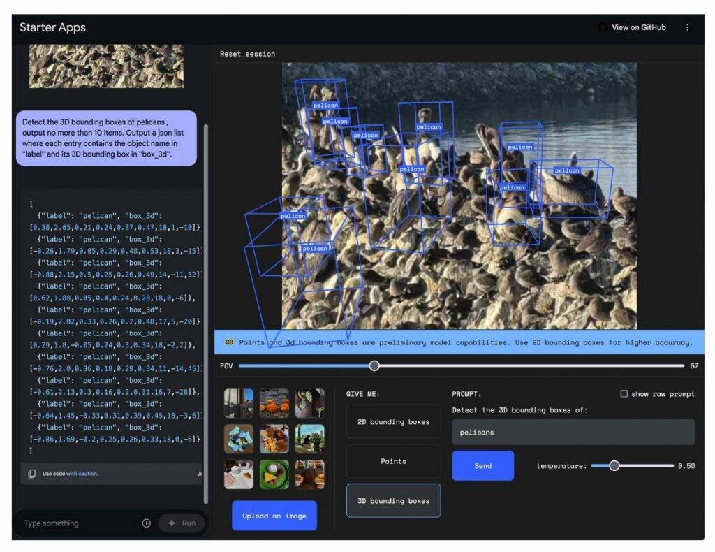Adjust the FOV slider
The width and height of the screenshot is (715, 552).
click(x=374, y=365)
